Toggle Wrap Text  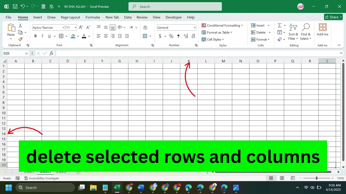pyautogui.click(x=145, y=27)
